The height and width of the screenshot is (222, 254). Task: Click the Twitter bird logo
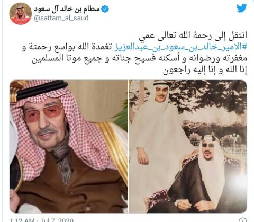pyautogui.click(x=241, y=8)
